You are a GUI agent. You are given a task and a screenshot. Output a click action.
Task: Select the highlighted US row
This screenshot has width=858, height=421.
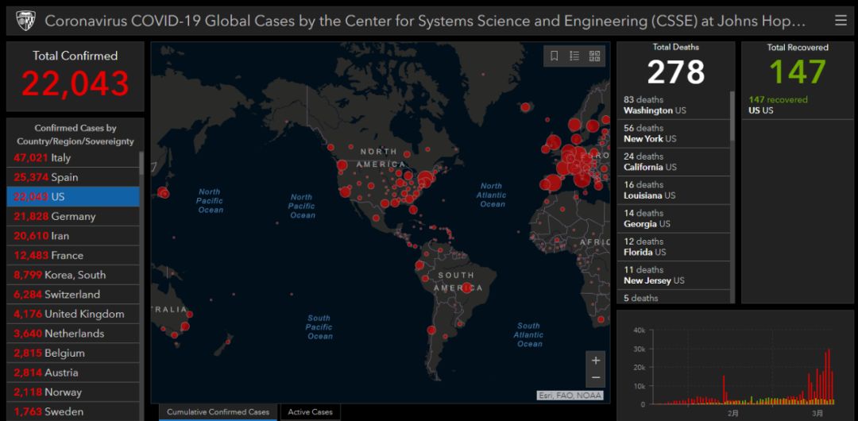pyautogui.click(x=73, y=196)
